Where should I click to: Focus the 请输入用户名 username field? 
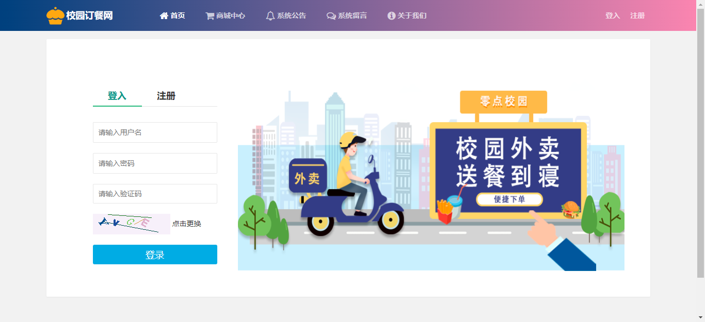coord(155,132)
